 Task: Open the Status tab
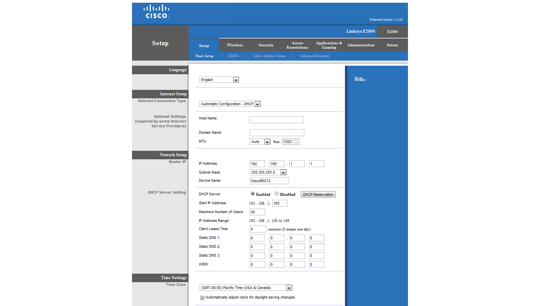pyautogui.click(x=392, y=45)
